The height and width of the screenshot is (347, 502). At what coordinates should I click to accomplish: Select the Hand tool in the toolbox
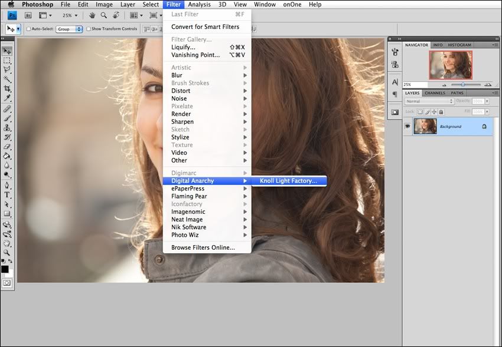tap(7, 243)
